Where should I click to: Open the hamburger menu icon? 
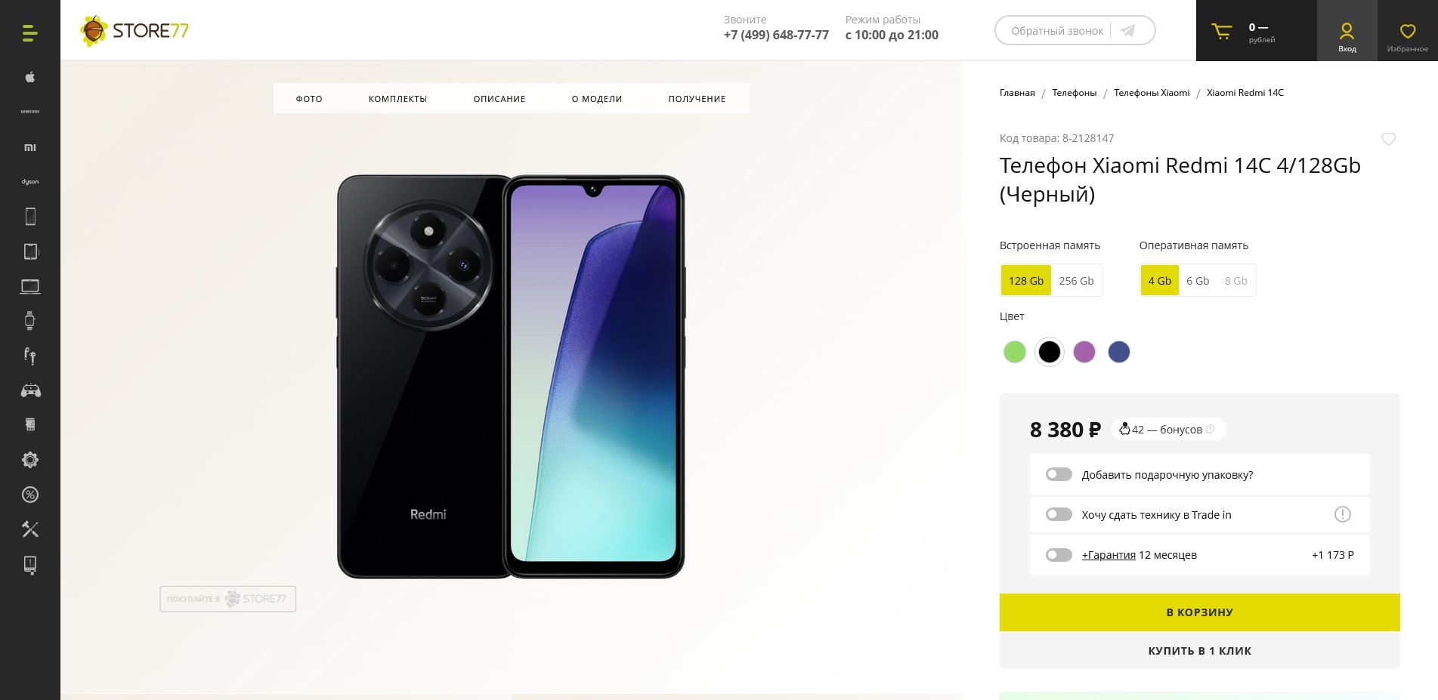coord(29,33)
